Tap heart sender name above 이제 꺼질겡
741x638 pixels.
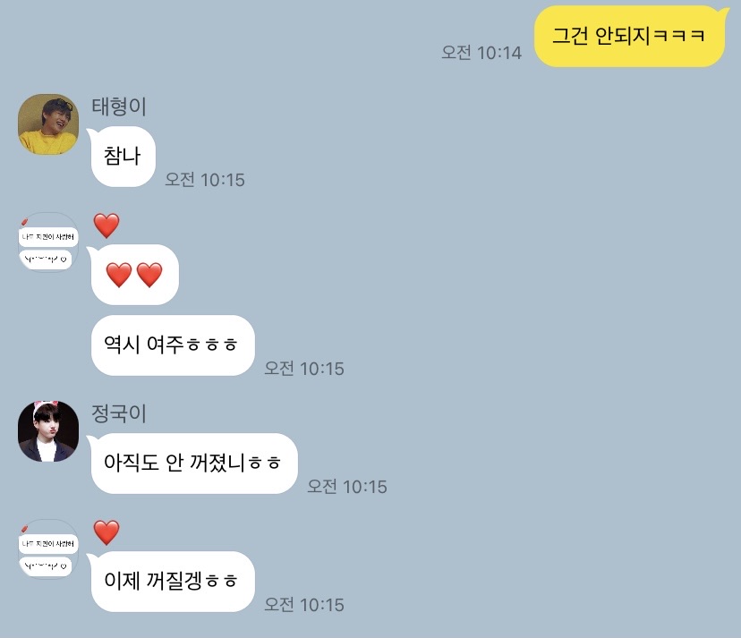106,532
